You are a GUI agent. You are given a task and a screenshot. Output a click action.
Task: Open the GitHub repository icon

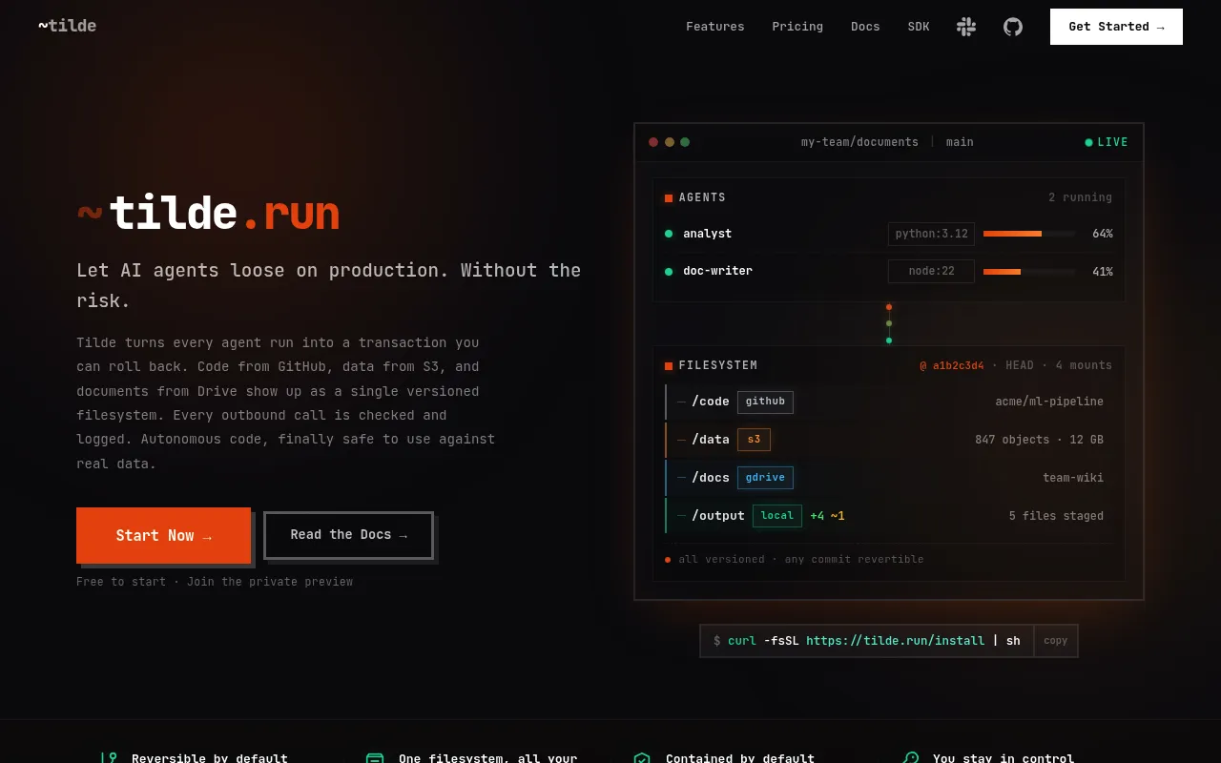click(x=1013, y=27)
